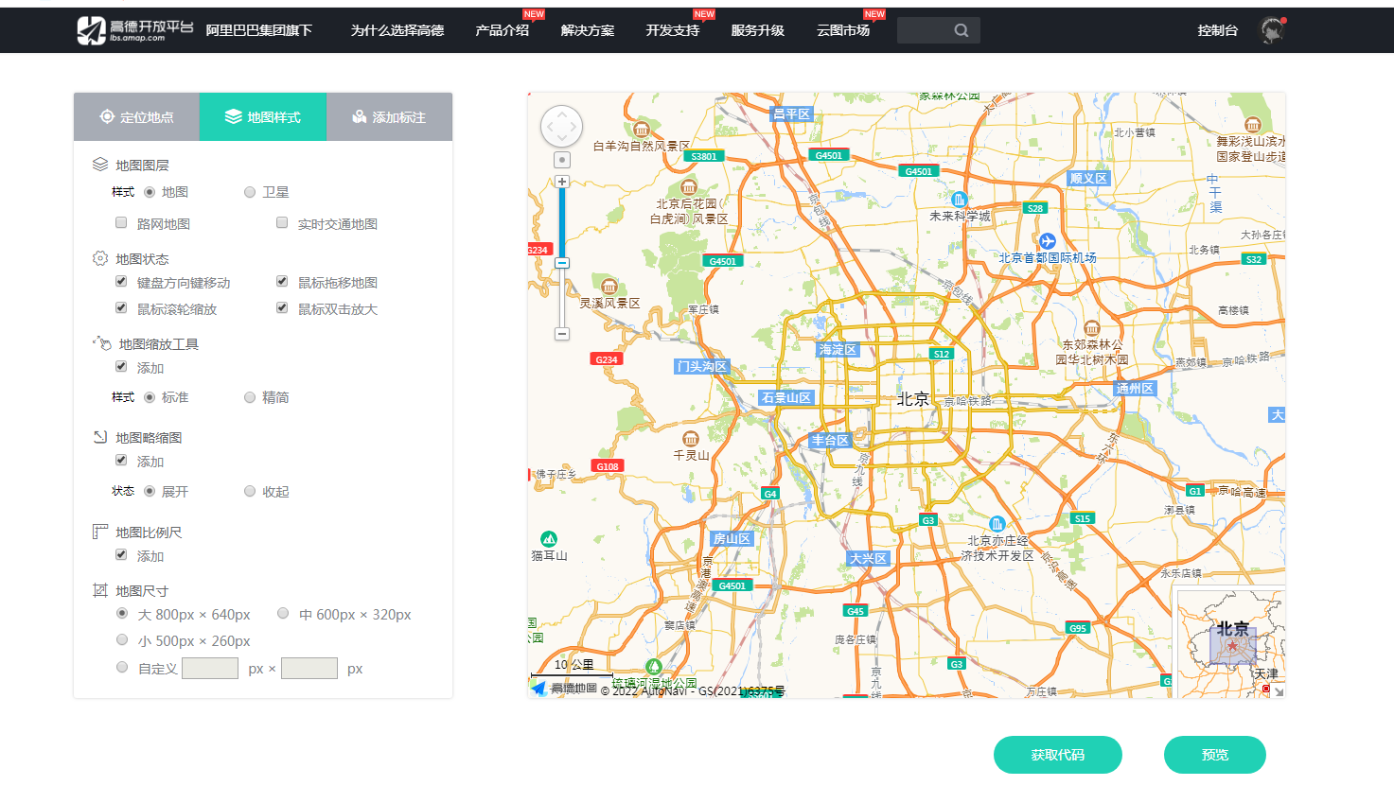Click the map zoom level slider bar

(562, 257)
